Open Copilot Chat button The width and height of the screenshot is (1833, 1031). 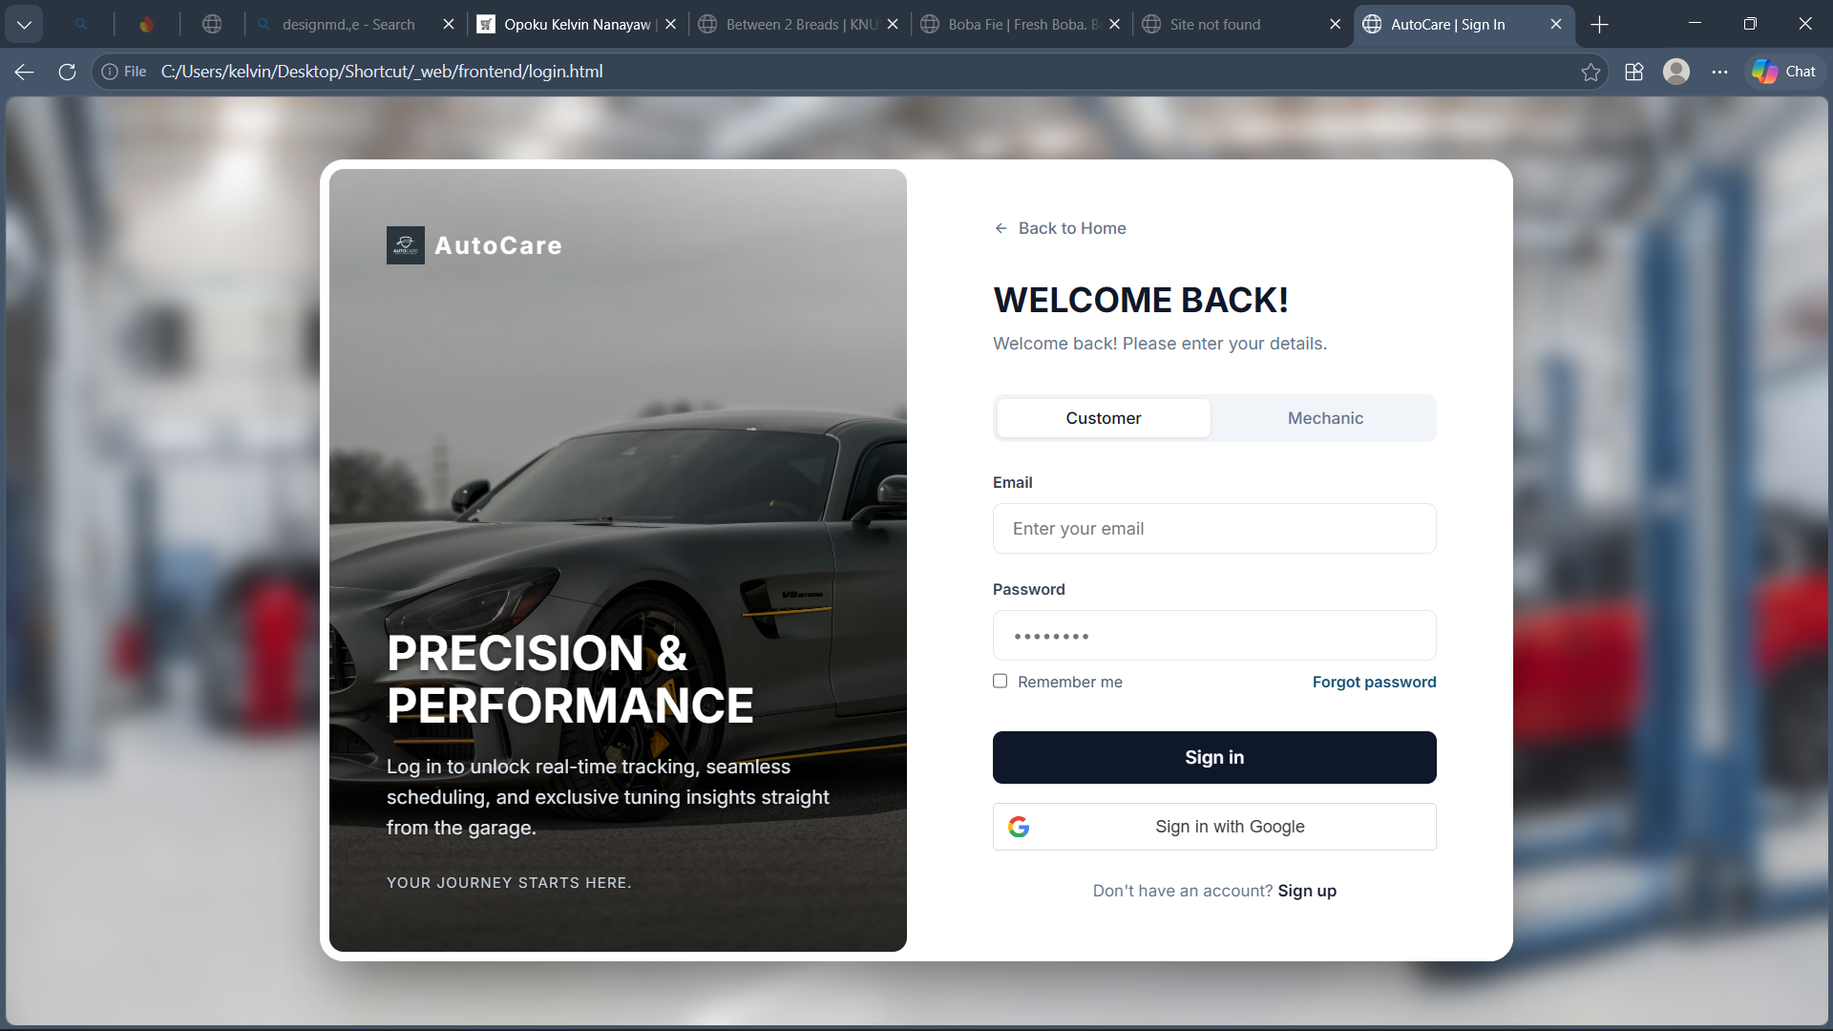pos(1784,72)
